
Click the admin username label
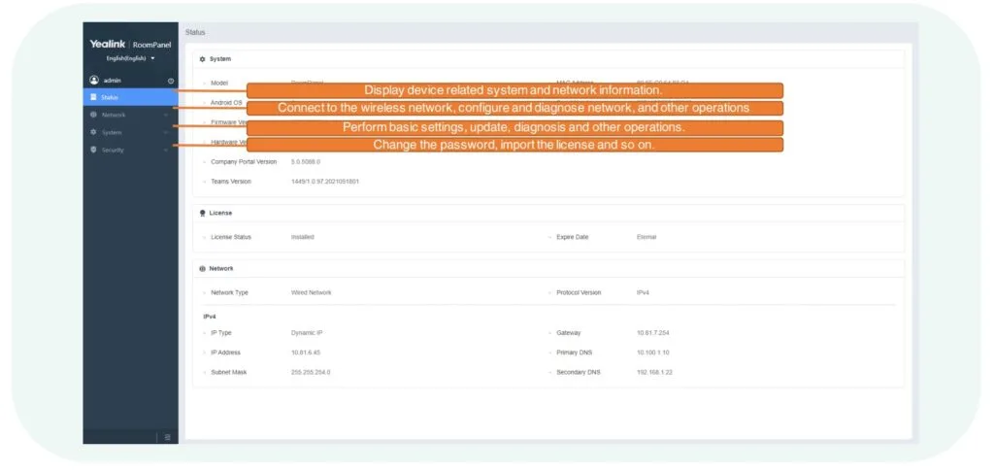coord(113,81)
